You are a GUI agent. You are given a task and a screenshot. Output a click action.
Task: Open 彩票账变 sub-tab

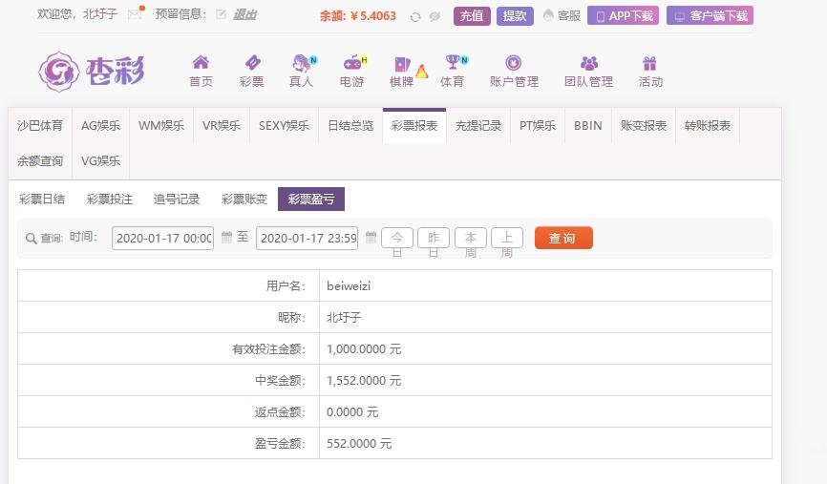244,199
